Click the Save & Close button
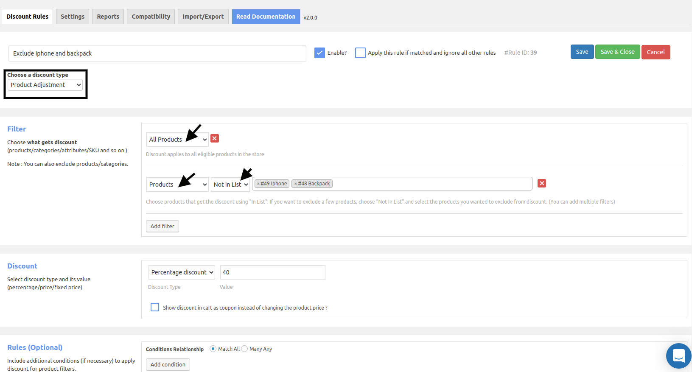This screenshot has height=372, width=692. [x=617, y=52]
